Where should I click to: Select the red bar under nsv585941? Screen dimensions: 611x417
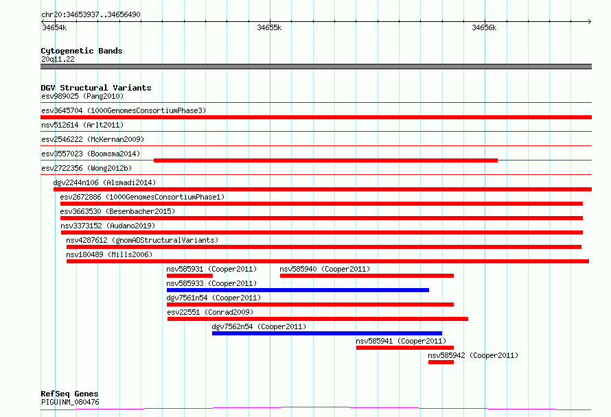pyautogui.click(x=405, y=348)
